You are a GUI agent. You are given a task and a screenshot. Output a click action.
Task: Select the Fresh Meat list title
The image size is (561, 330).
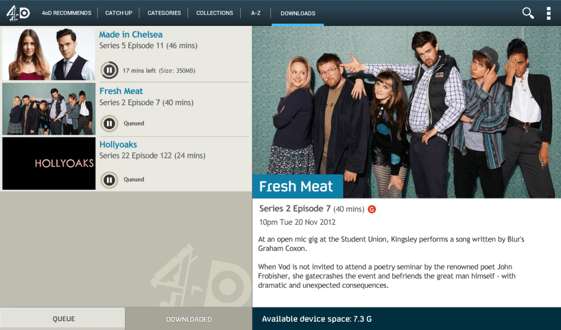point(121,91)
